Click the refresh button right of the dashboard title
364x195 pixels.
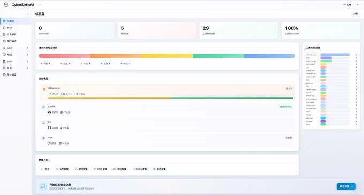[x=355, y=14]
